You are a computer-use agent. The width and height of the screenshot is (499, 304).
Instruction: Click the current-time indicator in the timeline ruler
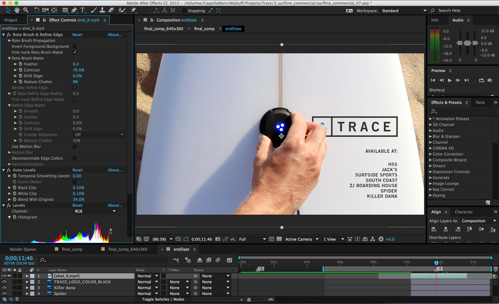(x=436, y=263)
